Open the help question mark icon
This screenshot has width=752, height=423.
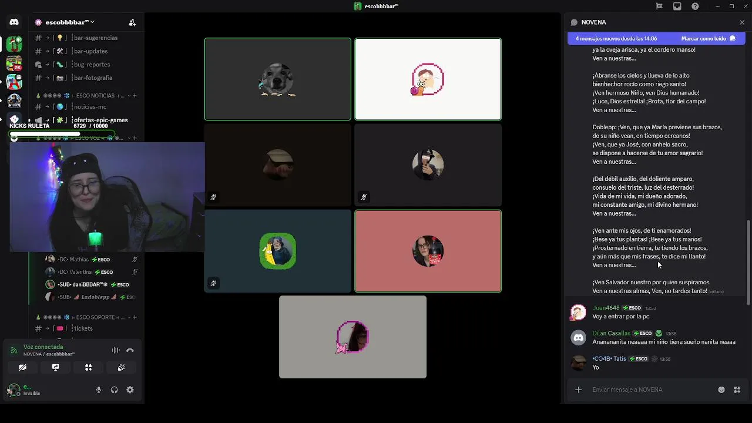[x=696, y=6]
